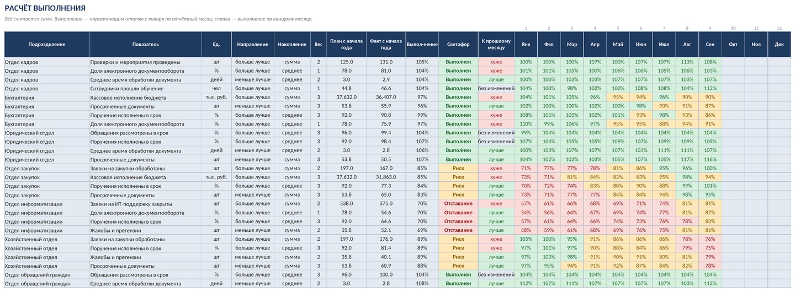This screenshot has width=795, height=292.
Task: Click month number 12 above Дек
Action: point(779,28)
